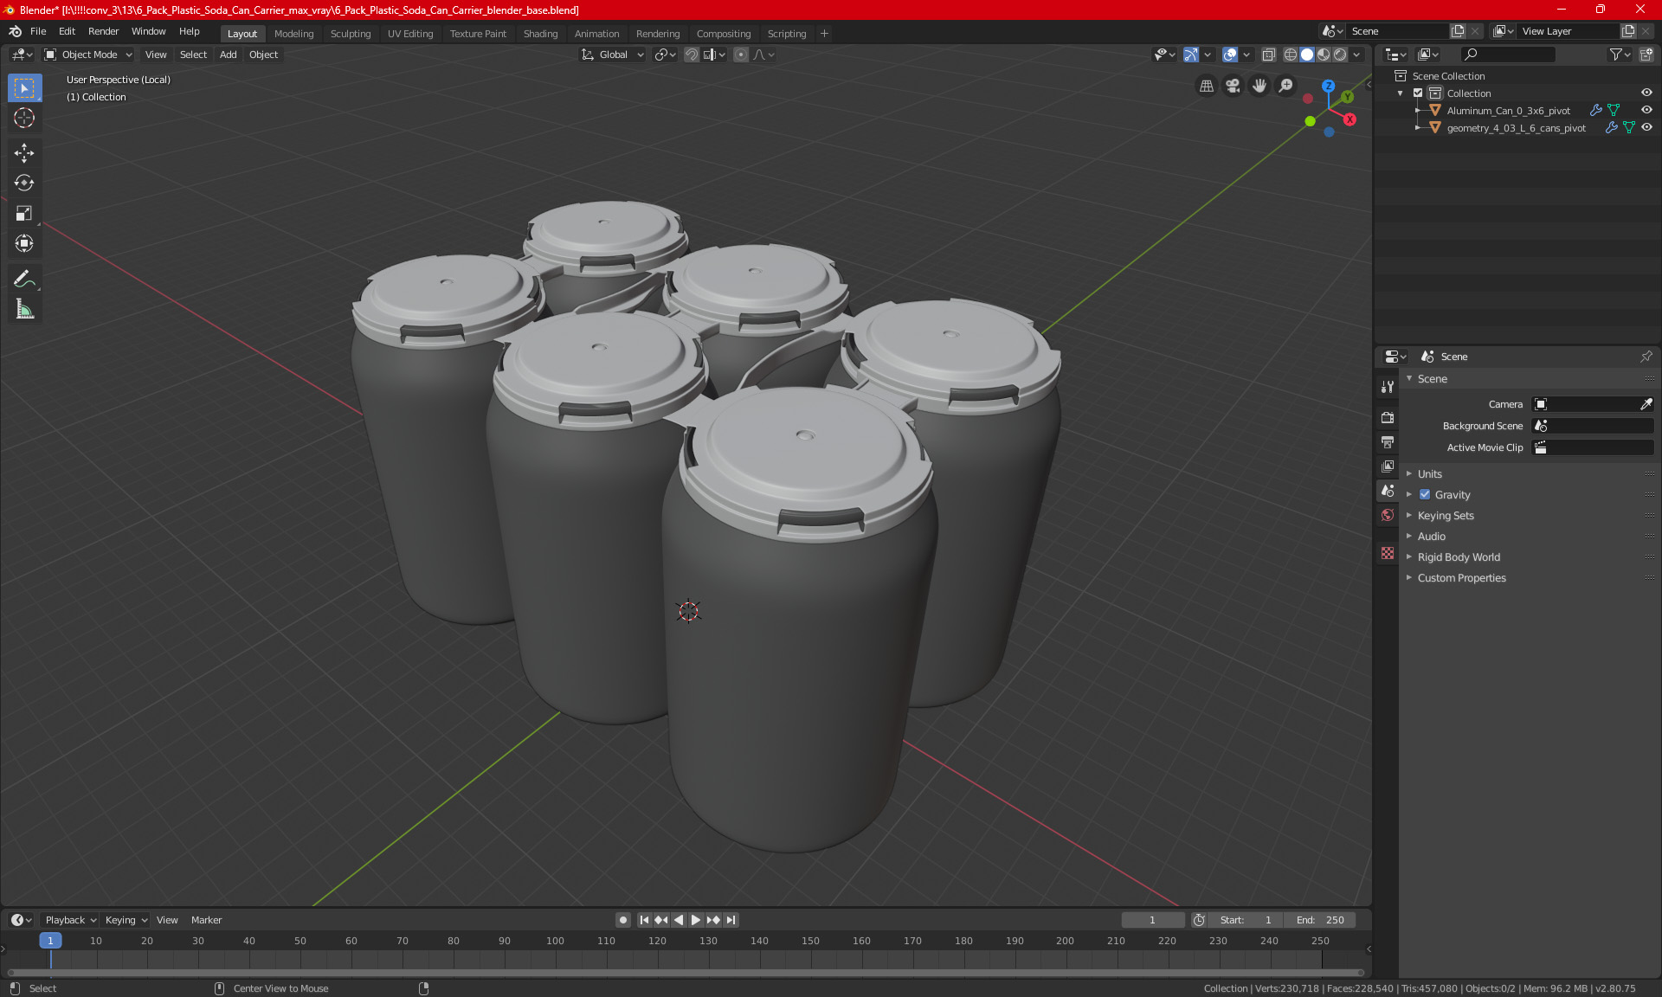Switch to the Modeling workspace tab
Image resolution: width=1662 pixels, height=997 pixels.
(293, 34)
